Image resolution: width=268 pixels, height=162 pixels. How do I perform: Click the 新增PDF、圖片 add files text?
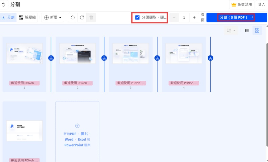tap(77, 139)
